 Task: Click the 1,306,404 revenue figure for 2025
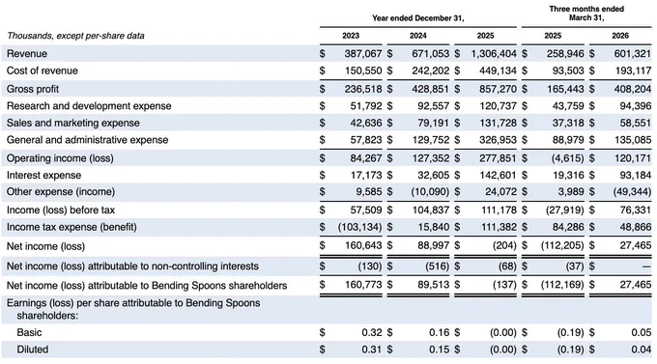(x=494, y=54)
